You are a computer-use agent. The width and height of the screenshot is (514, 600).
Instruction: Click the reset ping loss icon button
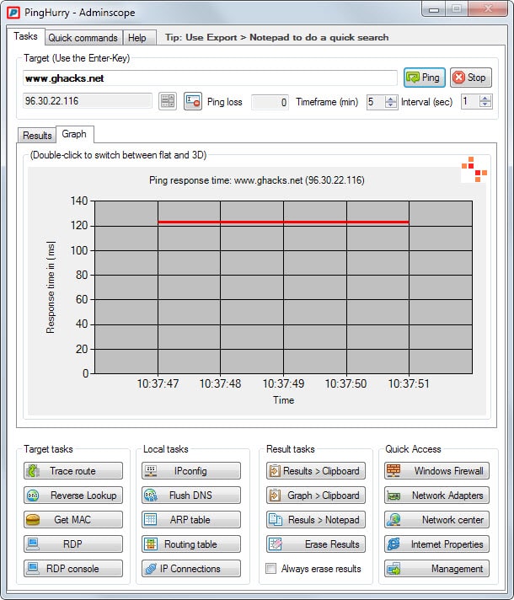[192, 101]
